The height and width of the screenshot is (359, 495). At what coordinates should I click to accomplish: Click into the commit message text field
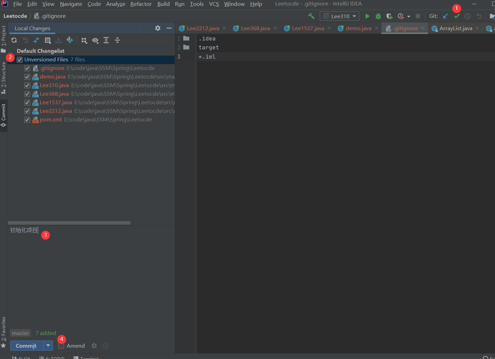pyautogui.click(x=91, y=276)
